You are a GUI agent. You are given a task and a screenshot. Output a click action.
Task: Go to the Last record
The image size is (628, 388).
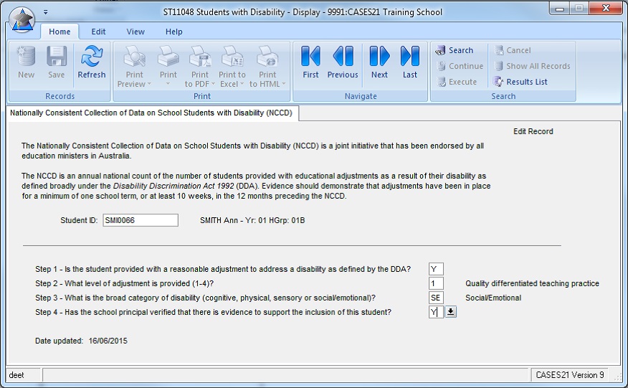pos(410,62)
